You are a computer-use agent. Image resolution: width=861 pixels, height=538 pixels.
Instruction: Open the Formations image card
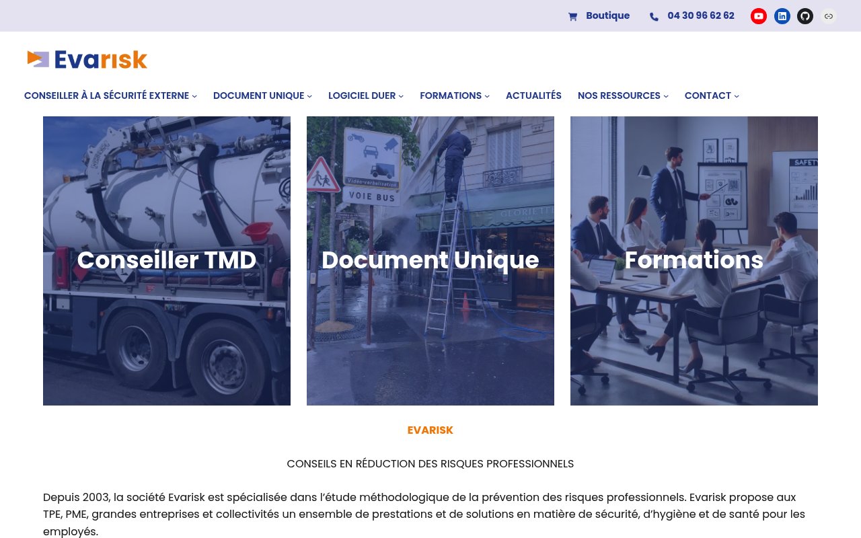[694, 261]
